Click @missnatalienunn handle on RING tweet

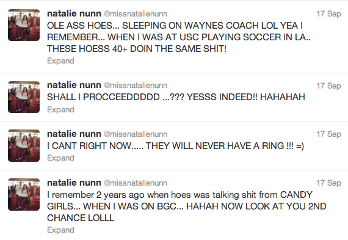point(136,134)
